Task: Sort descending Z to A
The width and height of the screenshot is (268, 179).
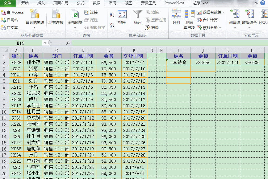Action: (112, 25)
